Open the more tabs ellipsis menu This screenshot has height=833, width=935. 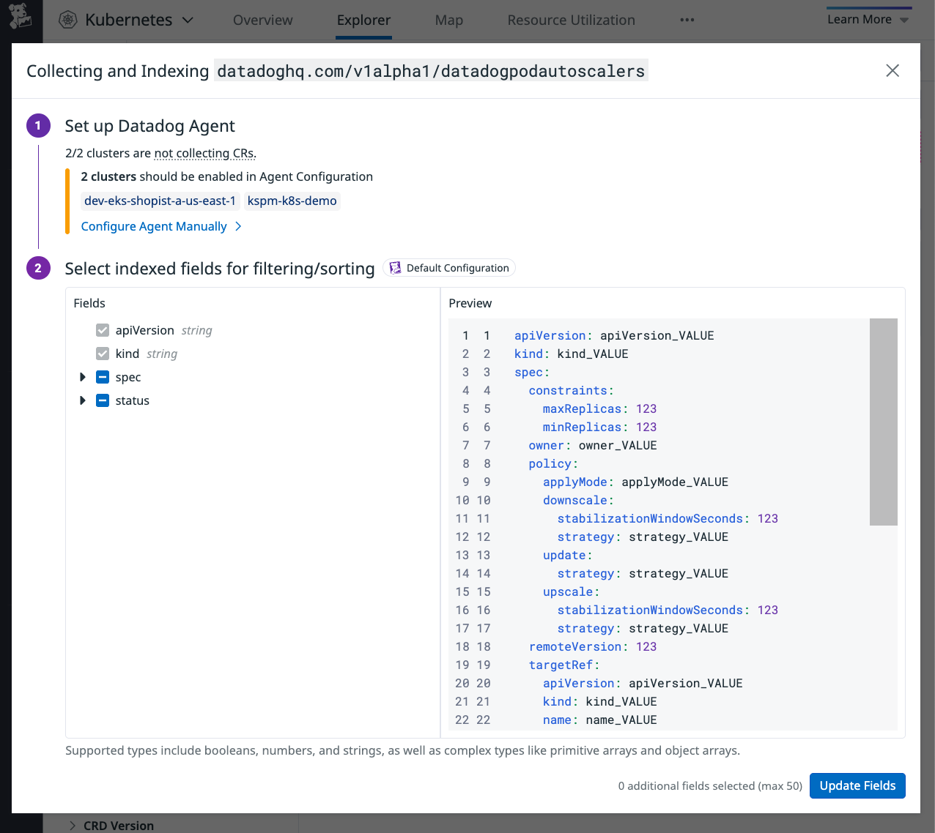point(687,20)
